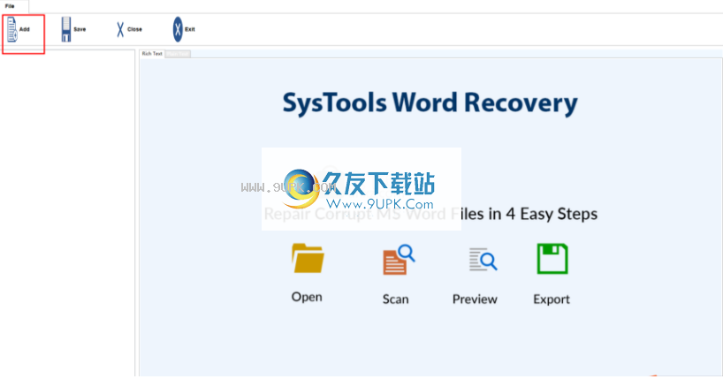Click the SysTools Word Recovery heading
This screenshot has width=723, height=379.
(x=430, y=103)
